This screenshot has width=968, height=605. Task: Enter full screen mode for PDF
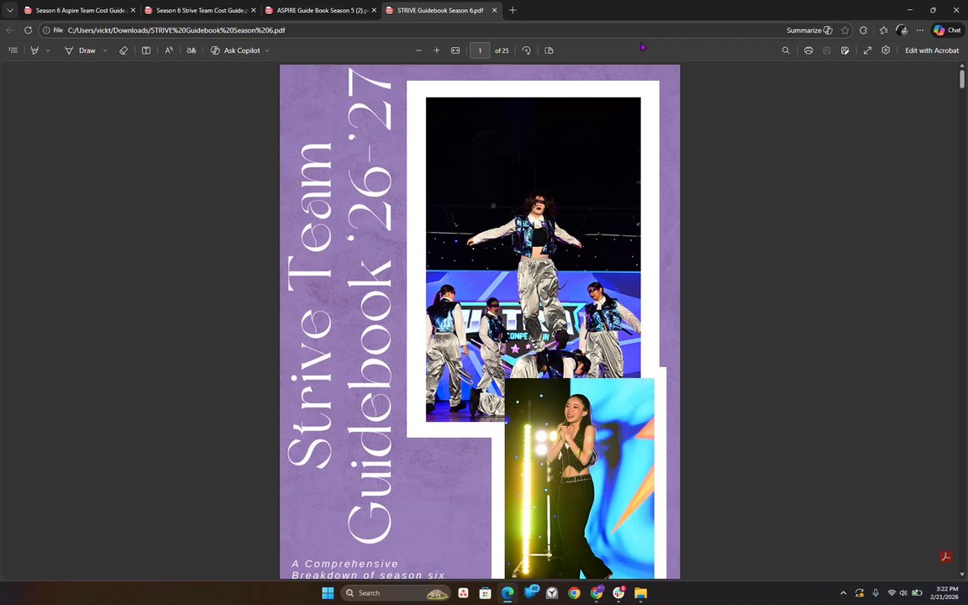867,50
